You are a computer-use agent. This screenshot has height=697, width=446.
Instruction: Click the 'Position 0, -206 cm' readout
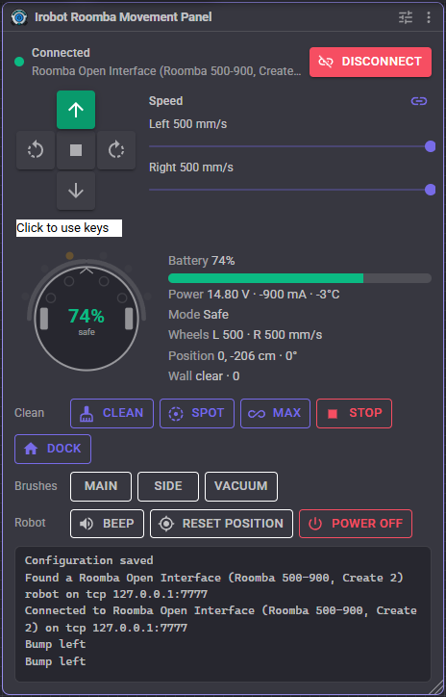click(233, 356)
